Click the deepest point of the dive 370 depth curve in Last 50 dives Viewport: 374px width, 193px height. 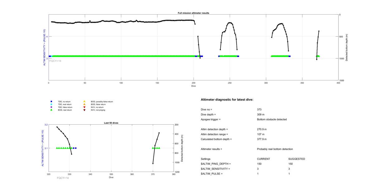pyautogui.click(x=153, y=163)
